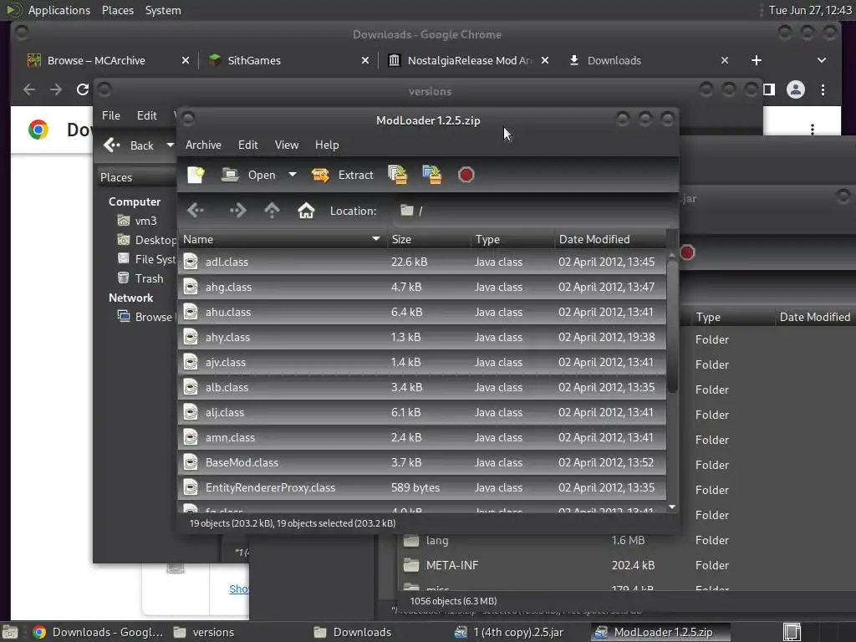Image resolution: width=856 pixels, height=642 pixels.
Task: Click the BaseMod.class Java file icon
Action: [191, 462]
